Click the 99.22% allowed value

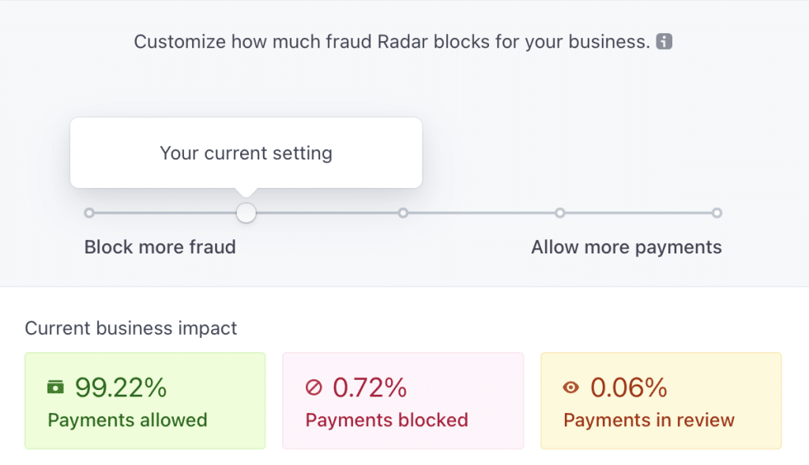click(121, 388)
